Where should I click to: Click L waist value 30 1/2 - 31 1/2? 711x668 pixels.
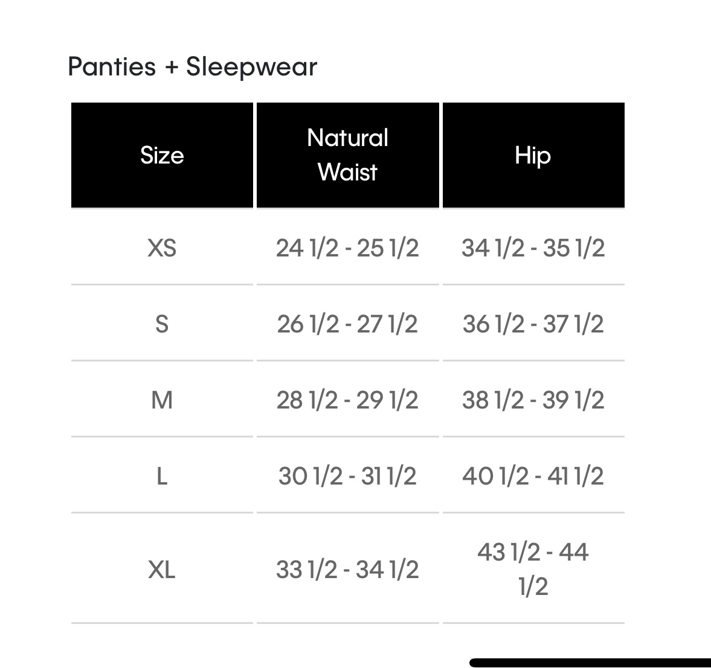(347, 476)
